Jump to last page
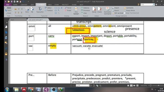The width and height of the screenshot is (164, 92). [94, 86]
